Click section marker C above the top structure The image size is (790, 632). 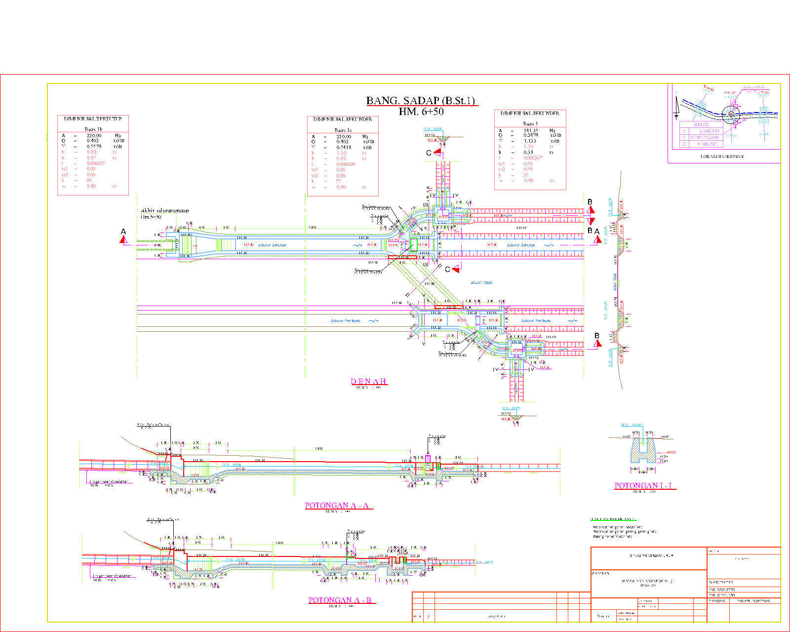[434, 153]
